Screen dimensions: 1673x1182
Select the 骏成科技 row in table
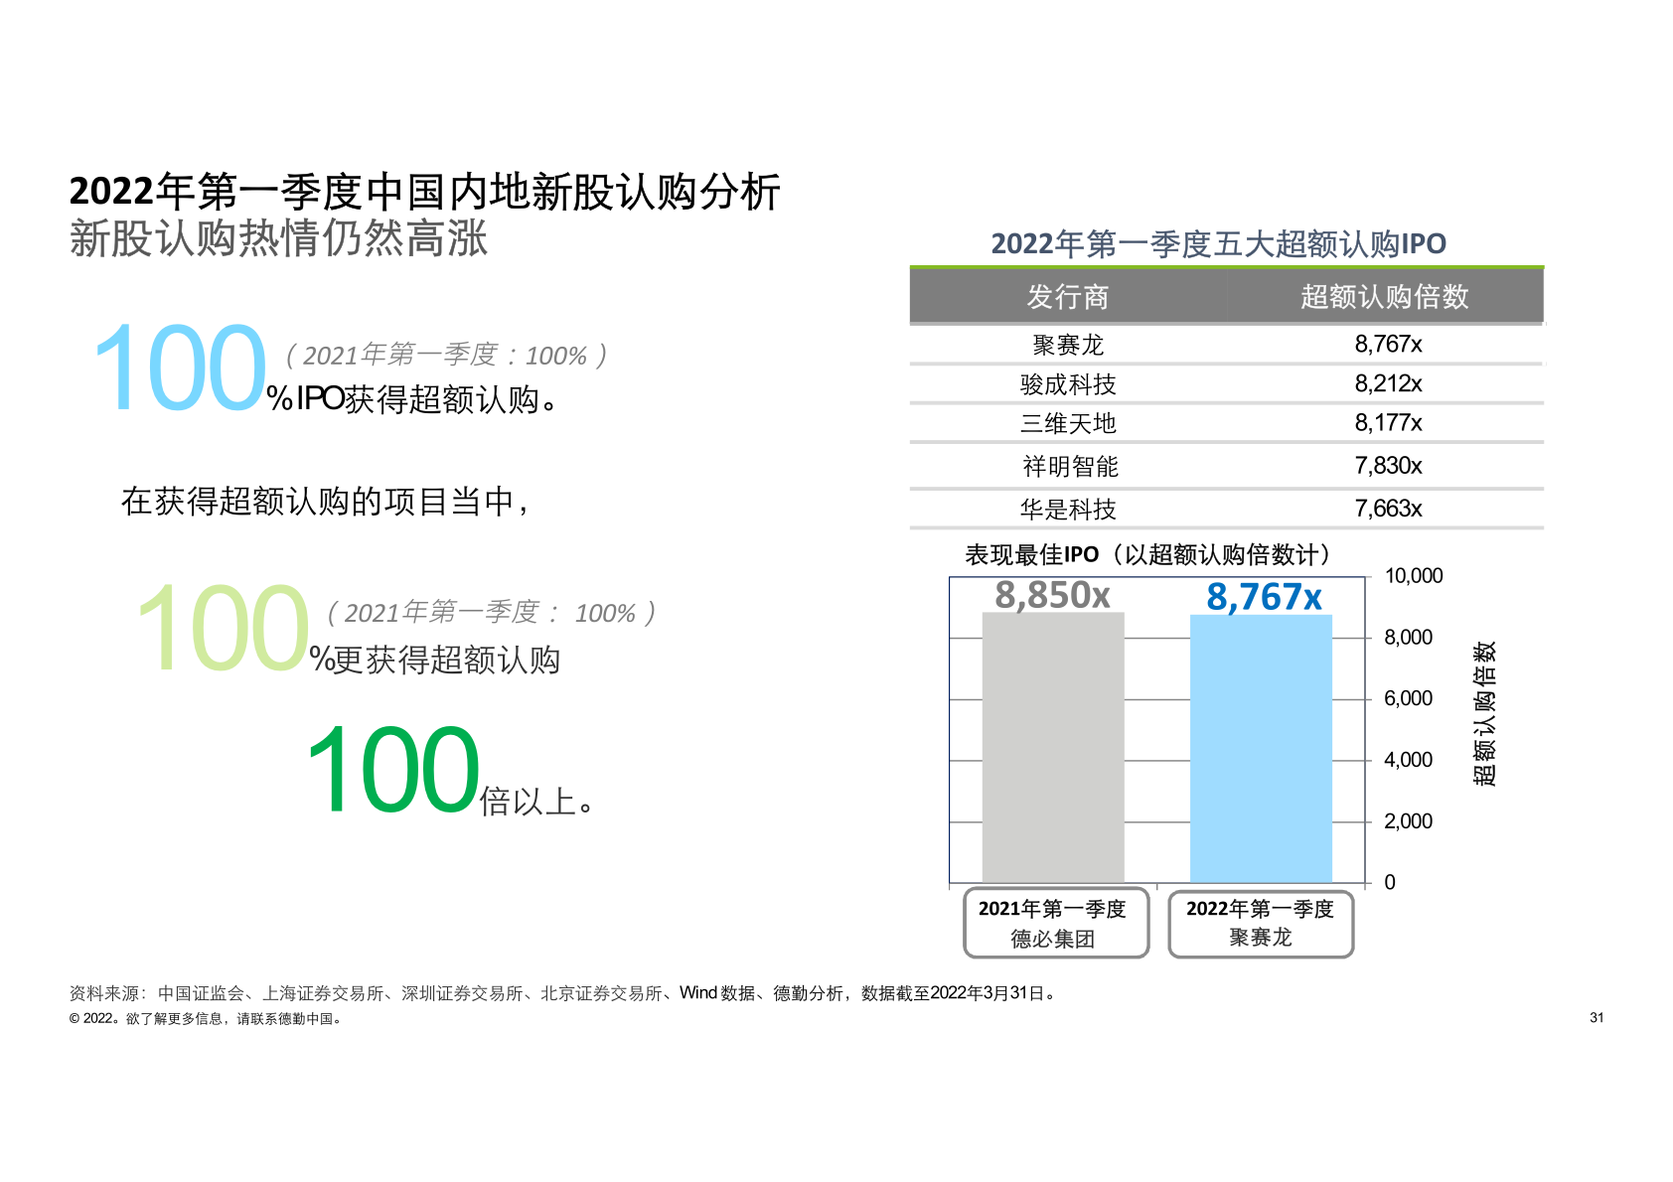point(1068,384)
